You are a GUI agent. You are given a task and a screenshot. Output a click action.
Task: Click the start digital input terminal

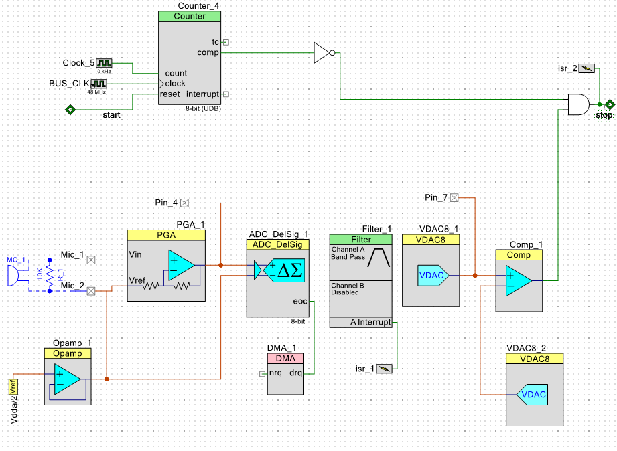70,110
